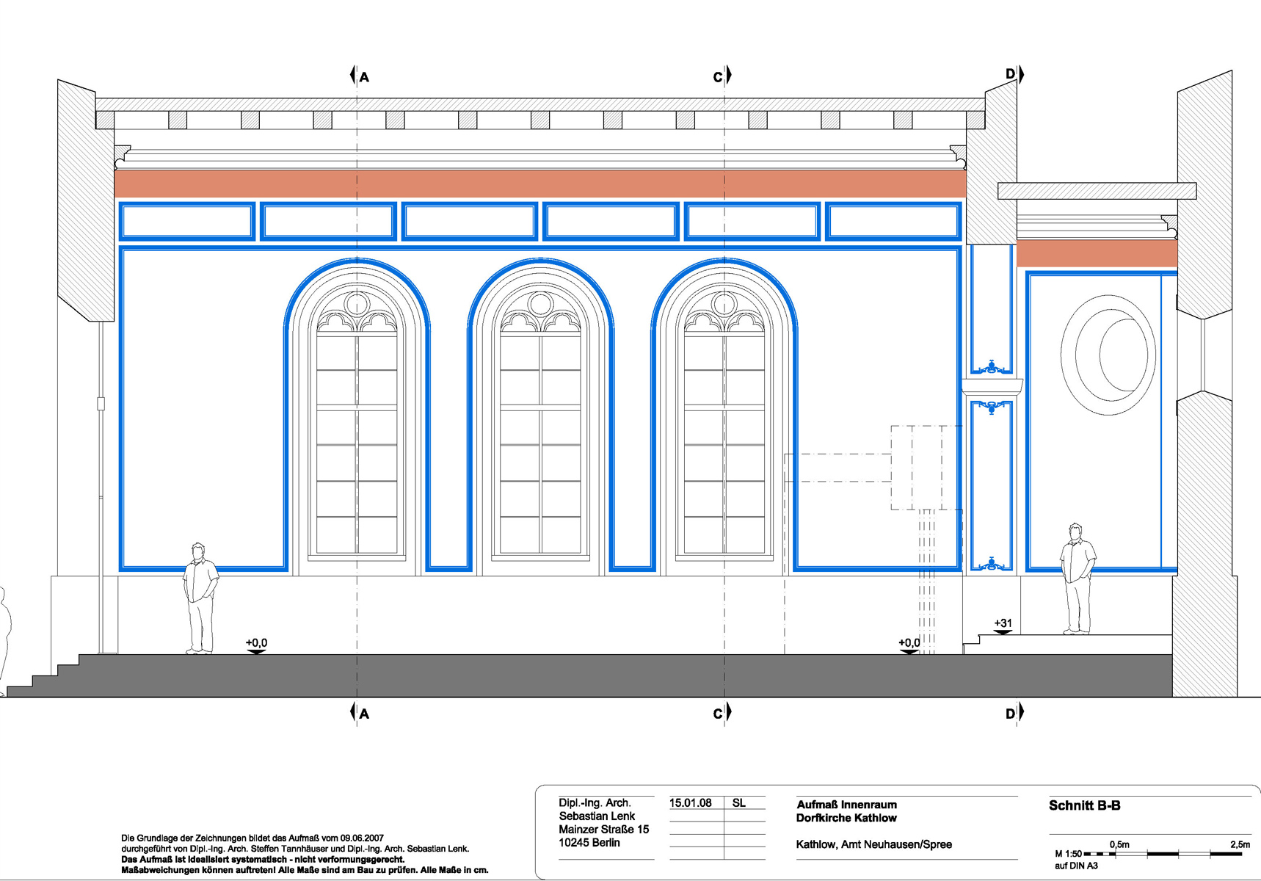
Task: Select the +31 elevation marker
Action: point(1003,625)
